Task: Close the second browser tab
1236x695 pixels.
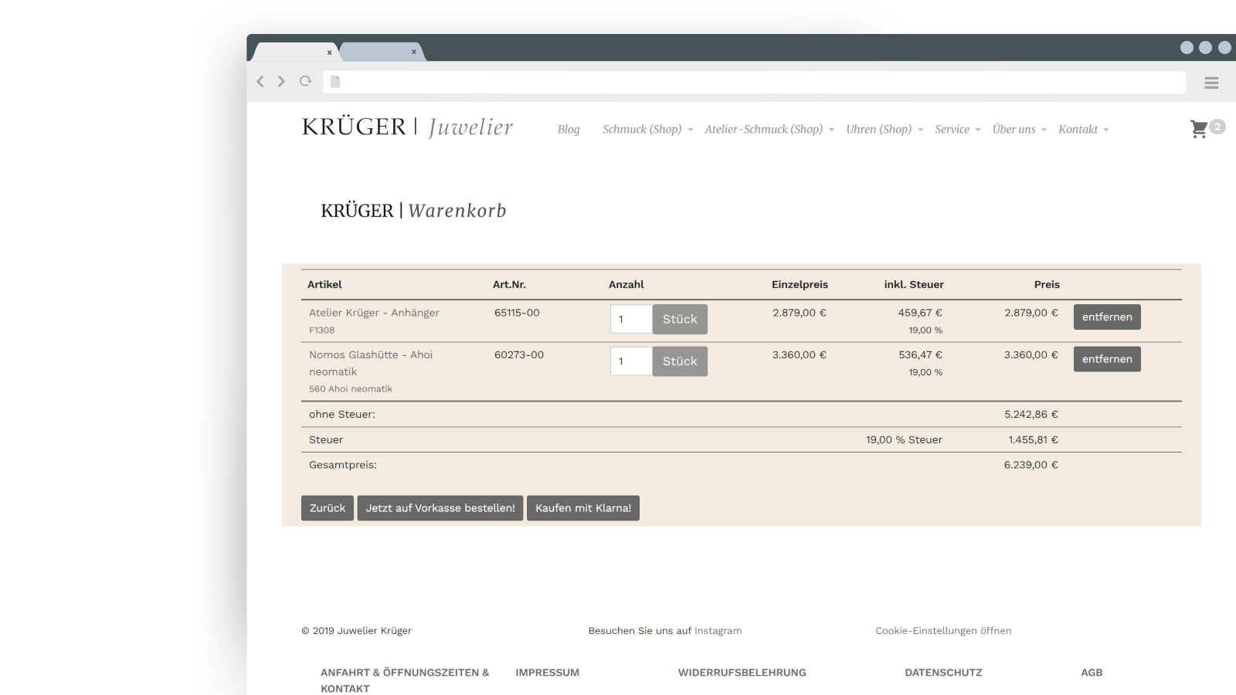Action: click(414, 52)
